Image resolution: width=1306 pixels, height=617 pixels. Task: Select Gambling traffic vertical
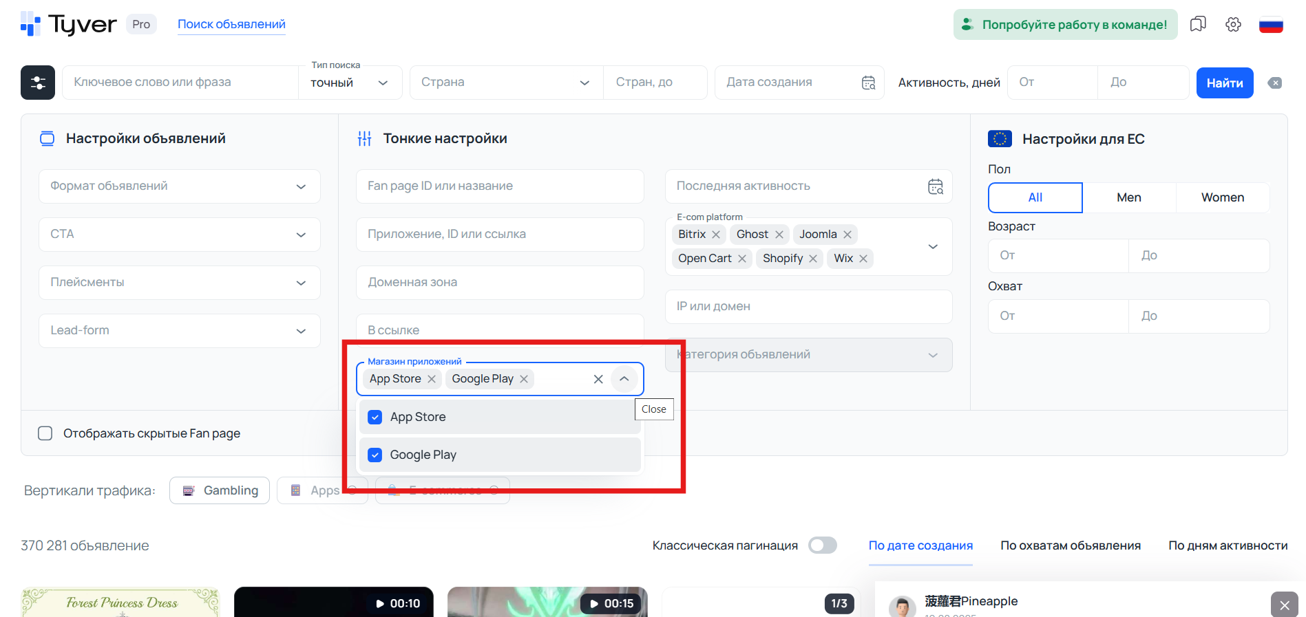click(x=220, y=490)
